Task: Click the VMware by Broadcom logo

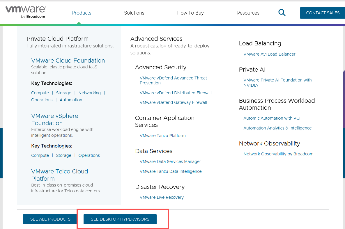Action: pos(26,12)
